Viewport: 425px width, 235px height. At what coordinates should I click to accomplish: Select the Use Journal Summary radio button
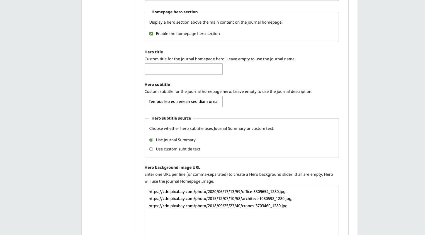point(151,140)
